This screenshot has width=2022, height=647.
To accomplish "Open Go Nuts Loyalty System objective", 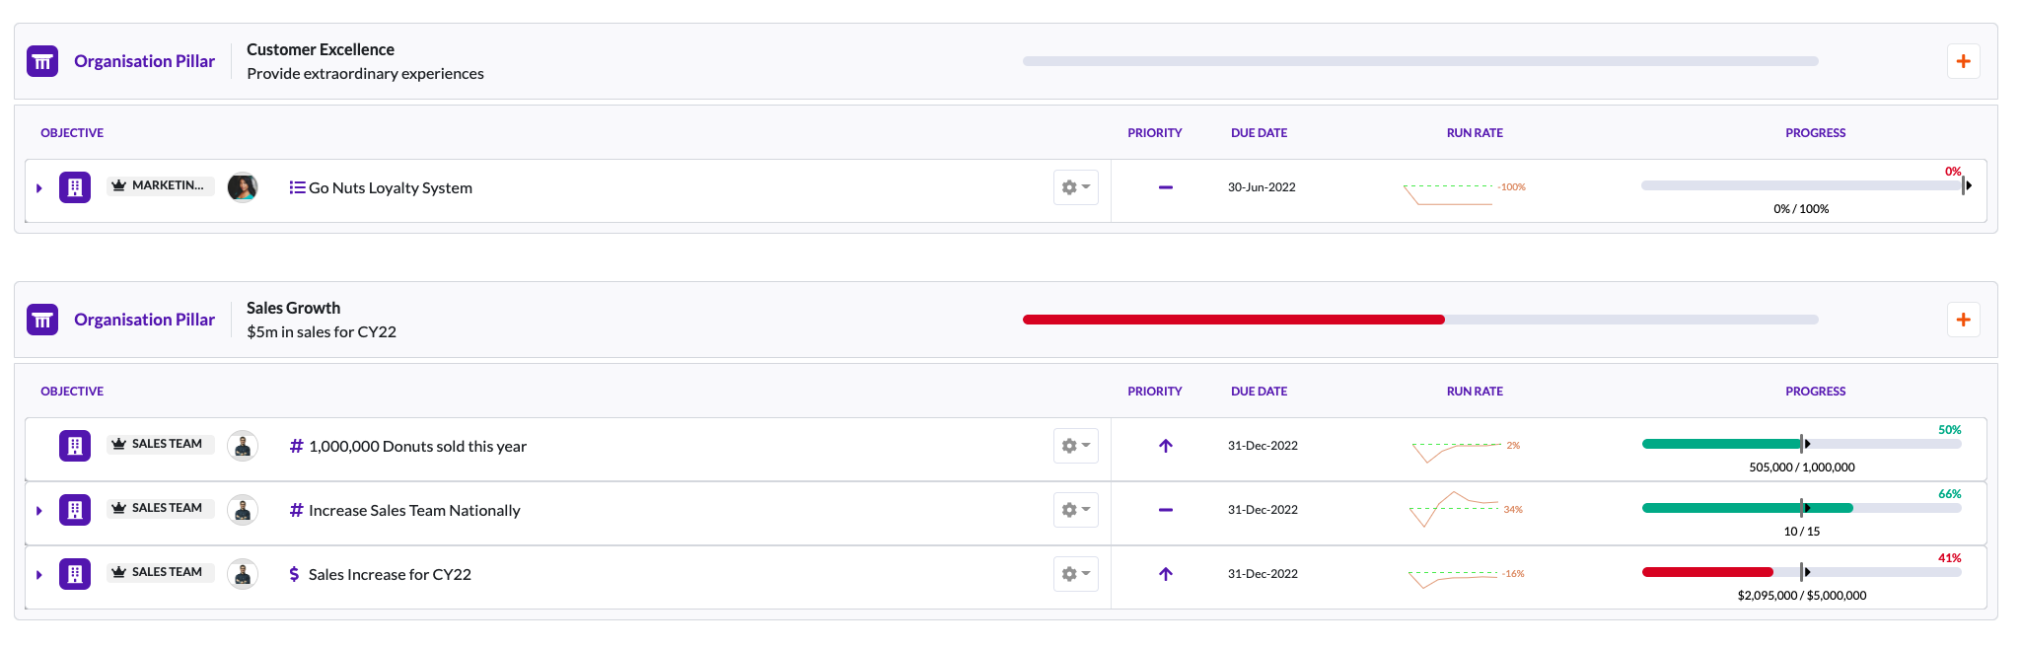I will tap(391, 188).
